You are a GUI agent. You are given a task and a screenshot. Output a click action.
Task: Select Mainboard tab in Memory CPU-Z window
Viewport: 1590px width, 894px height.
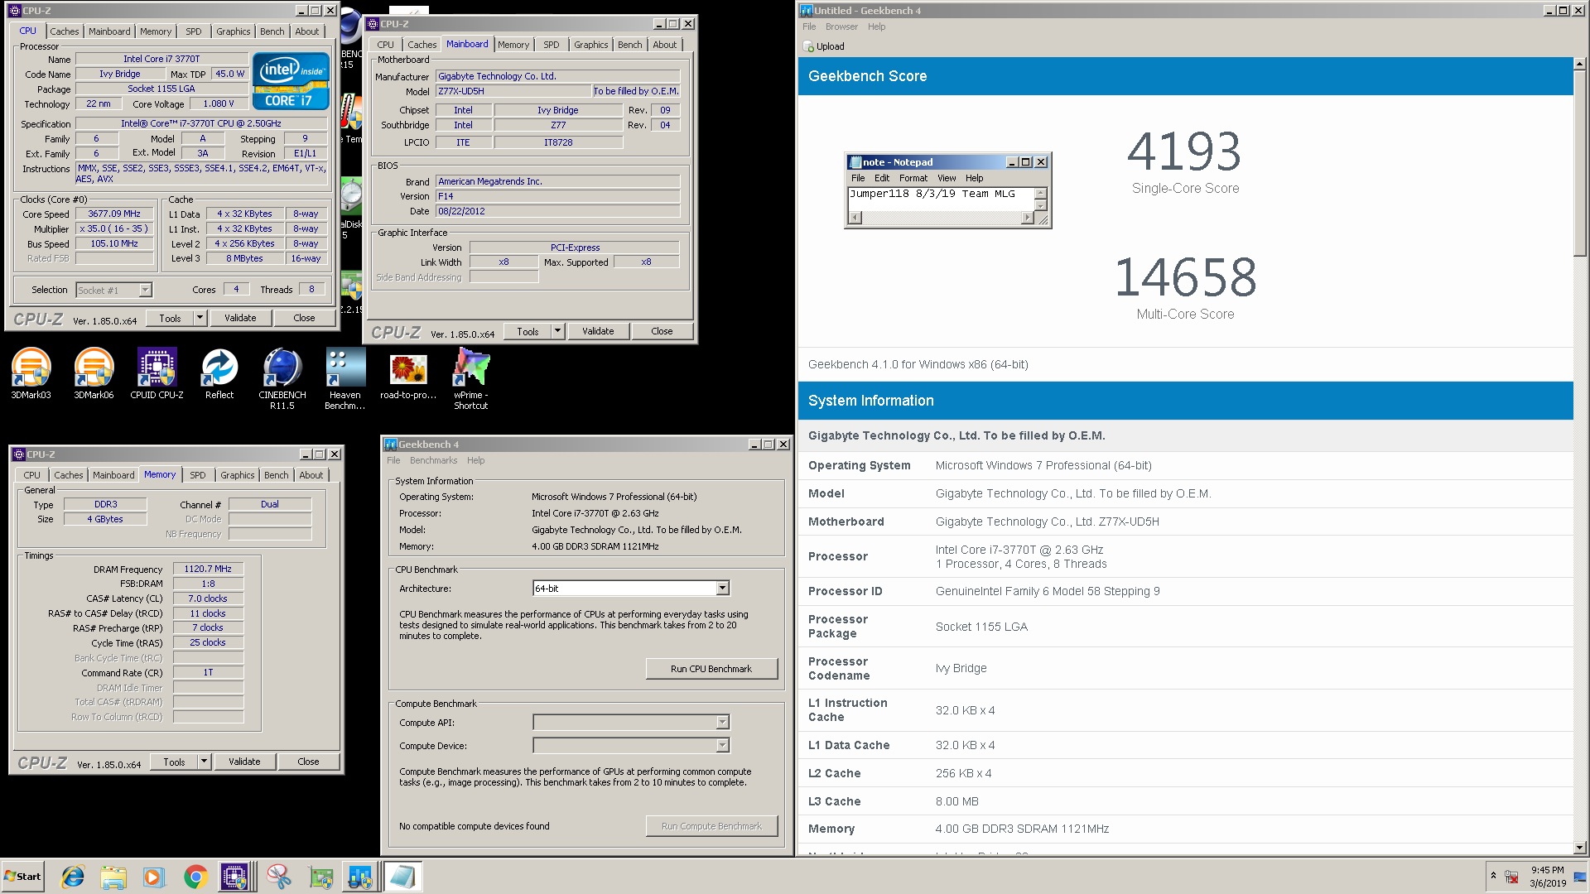[113, 475]
